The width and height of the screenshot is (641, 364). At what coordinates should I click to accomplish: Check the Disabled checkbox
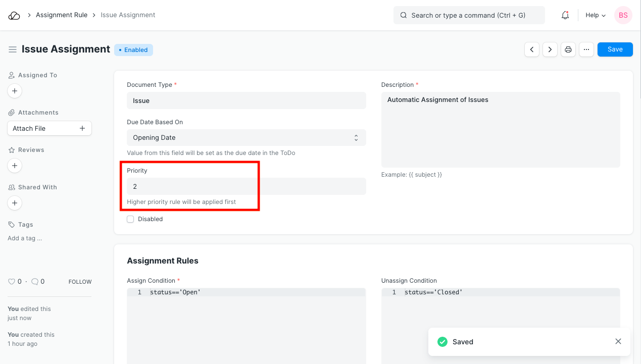pyautogui.click(x=130, y=219)
